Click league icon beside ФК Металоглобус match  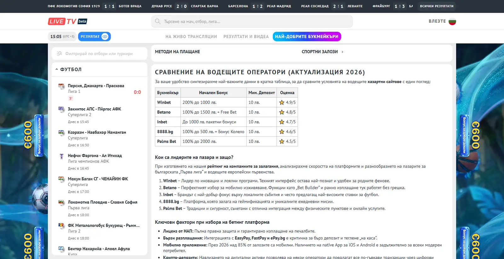pyautogui.click(x=61, y=226)
